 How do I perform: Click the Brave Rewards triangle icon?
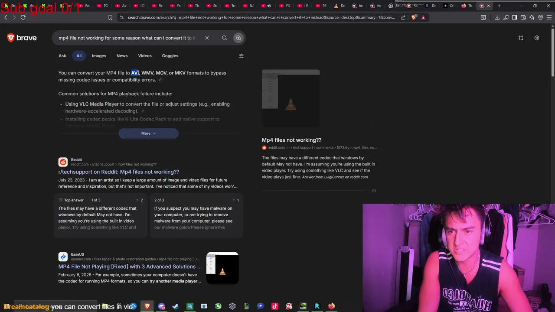(x=423, y=17)
